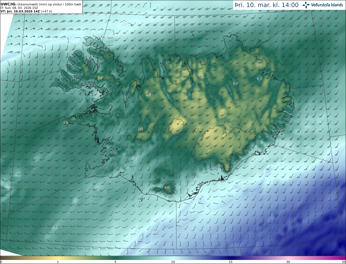Click the colorbar tick label '10'

[x=173, y=262]
